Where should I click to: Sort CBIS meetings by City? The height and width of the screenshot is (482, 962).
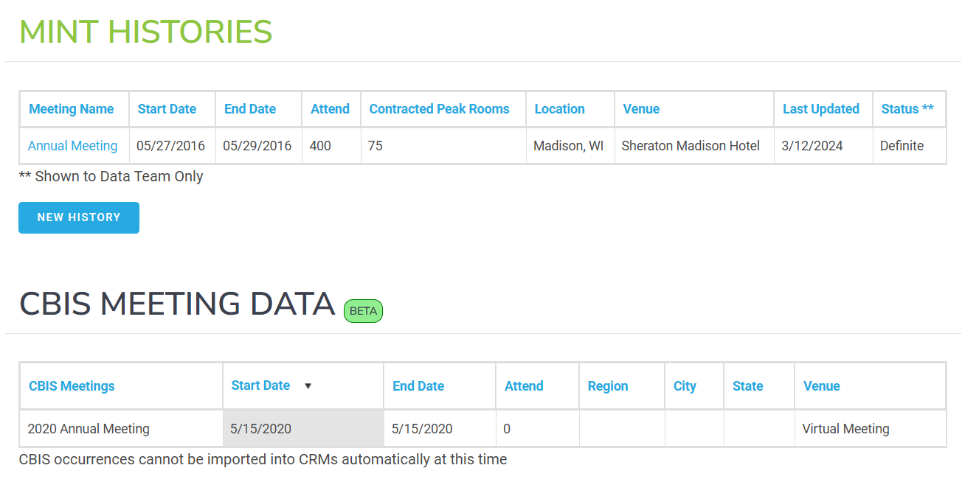tap(685, 386)
